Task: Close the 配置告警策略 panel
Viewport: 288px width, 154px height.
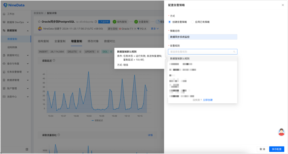Action: [x=283, y=5]
